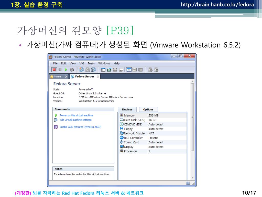Click the Processors device icon
Screen dimensions: 262x197
coord(122,151)
